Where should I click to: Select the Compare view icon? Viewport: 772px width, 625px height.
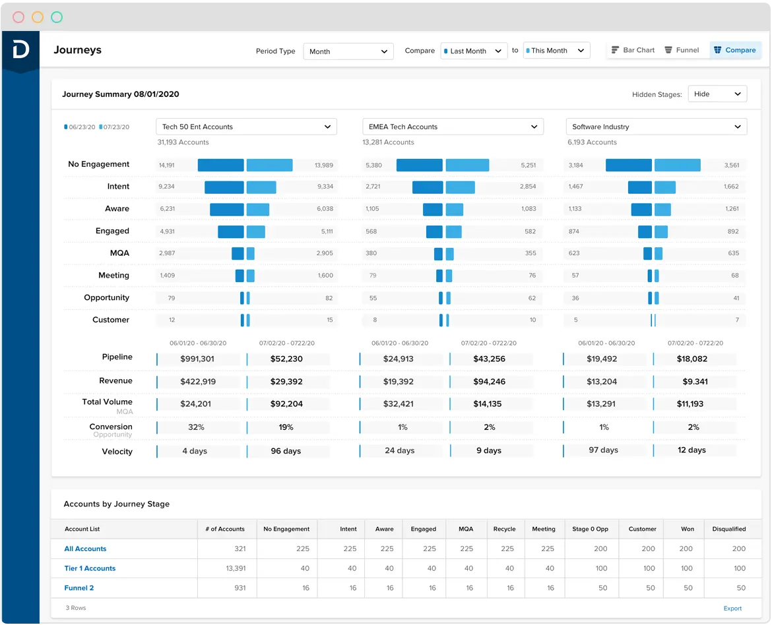[x=734, y=49]
